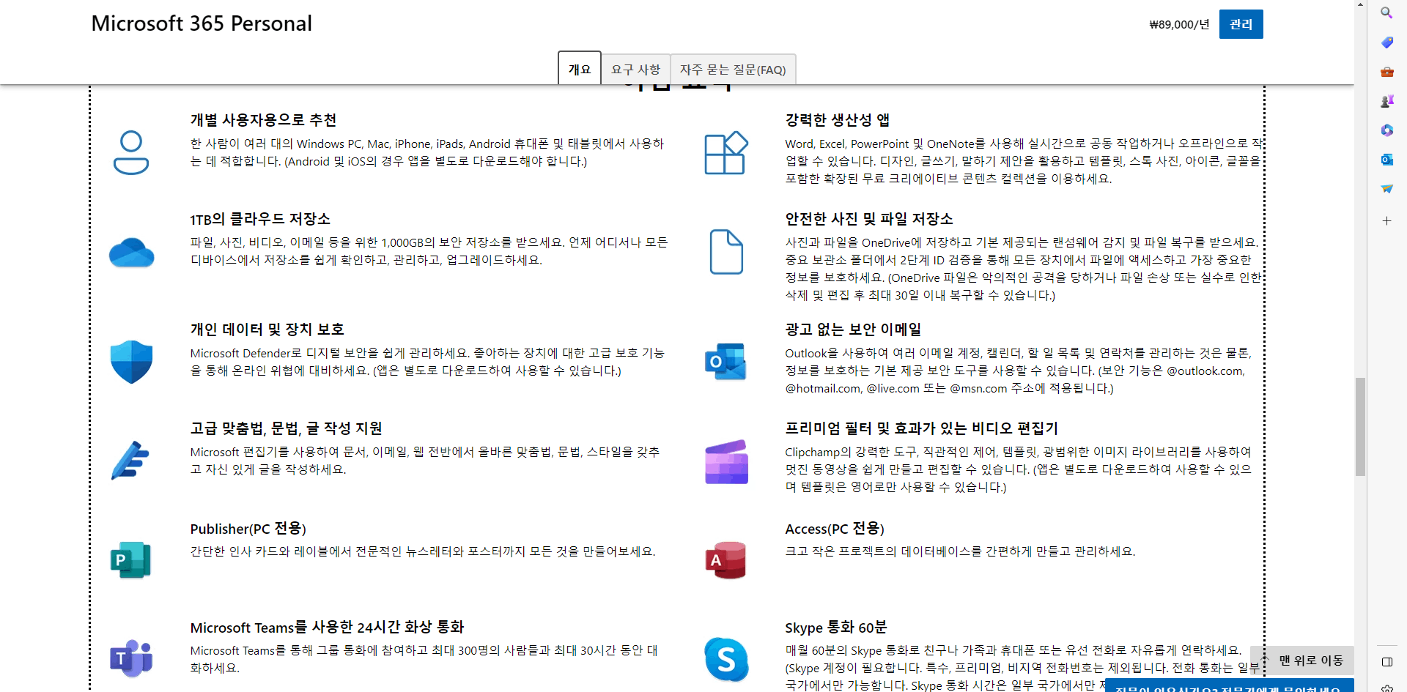The height and width of the screenshot is (692, 1407).
Task: Click the 1TB의 클라우드 저장소 heading
Action: [260, 219]
